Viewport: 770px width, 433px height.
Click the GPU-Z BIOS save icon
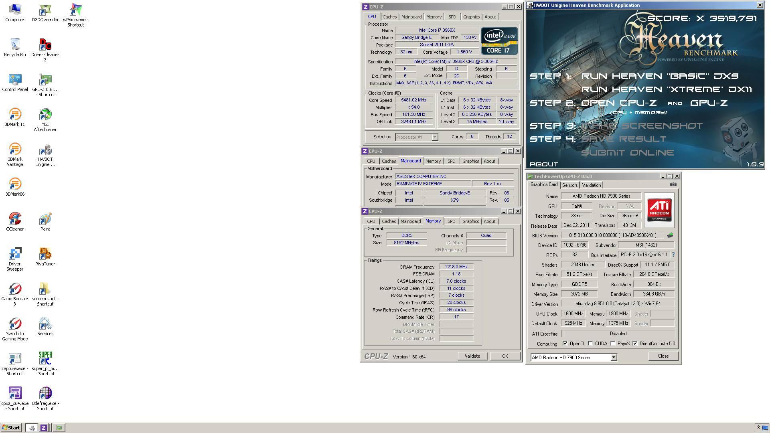tap(670, 235)
